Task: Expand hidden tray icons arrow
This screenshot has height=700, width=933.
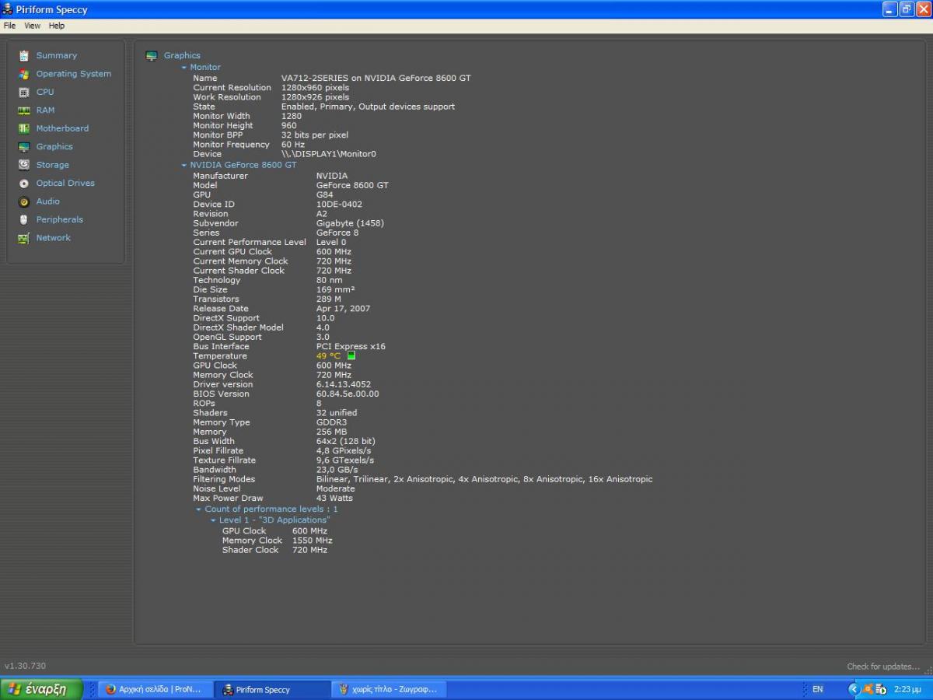Action: coord(854,689)
